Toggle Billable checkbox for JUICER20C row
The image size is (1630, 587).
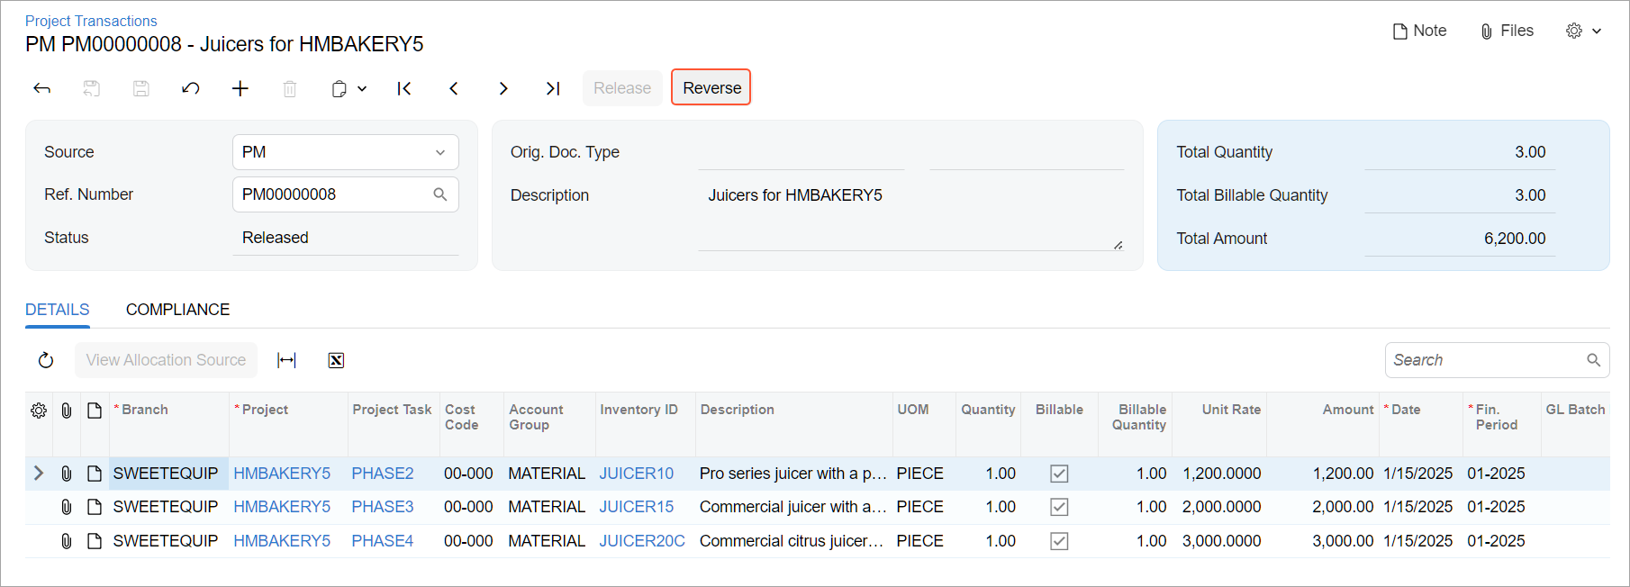click(x=1059, y=541)
